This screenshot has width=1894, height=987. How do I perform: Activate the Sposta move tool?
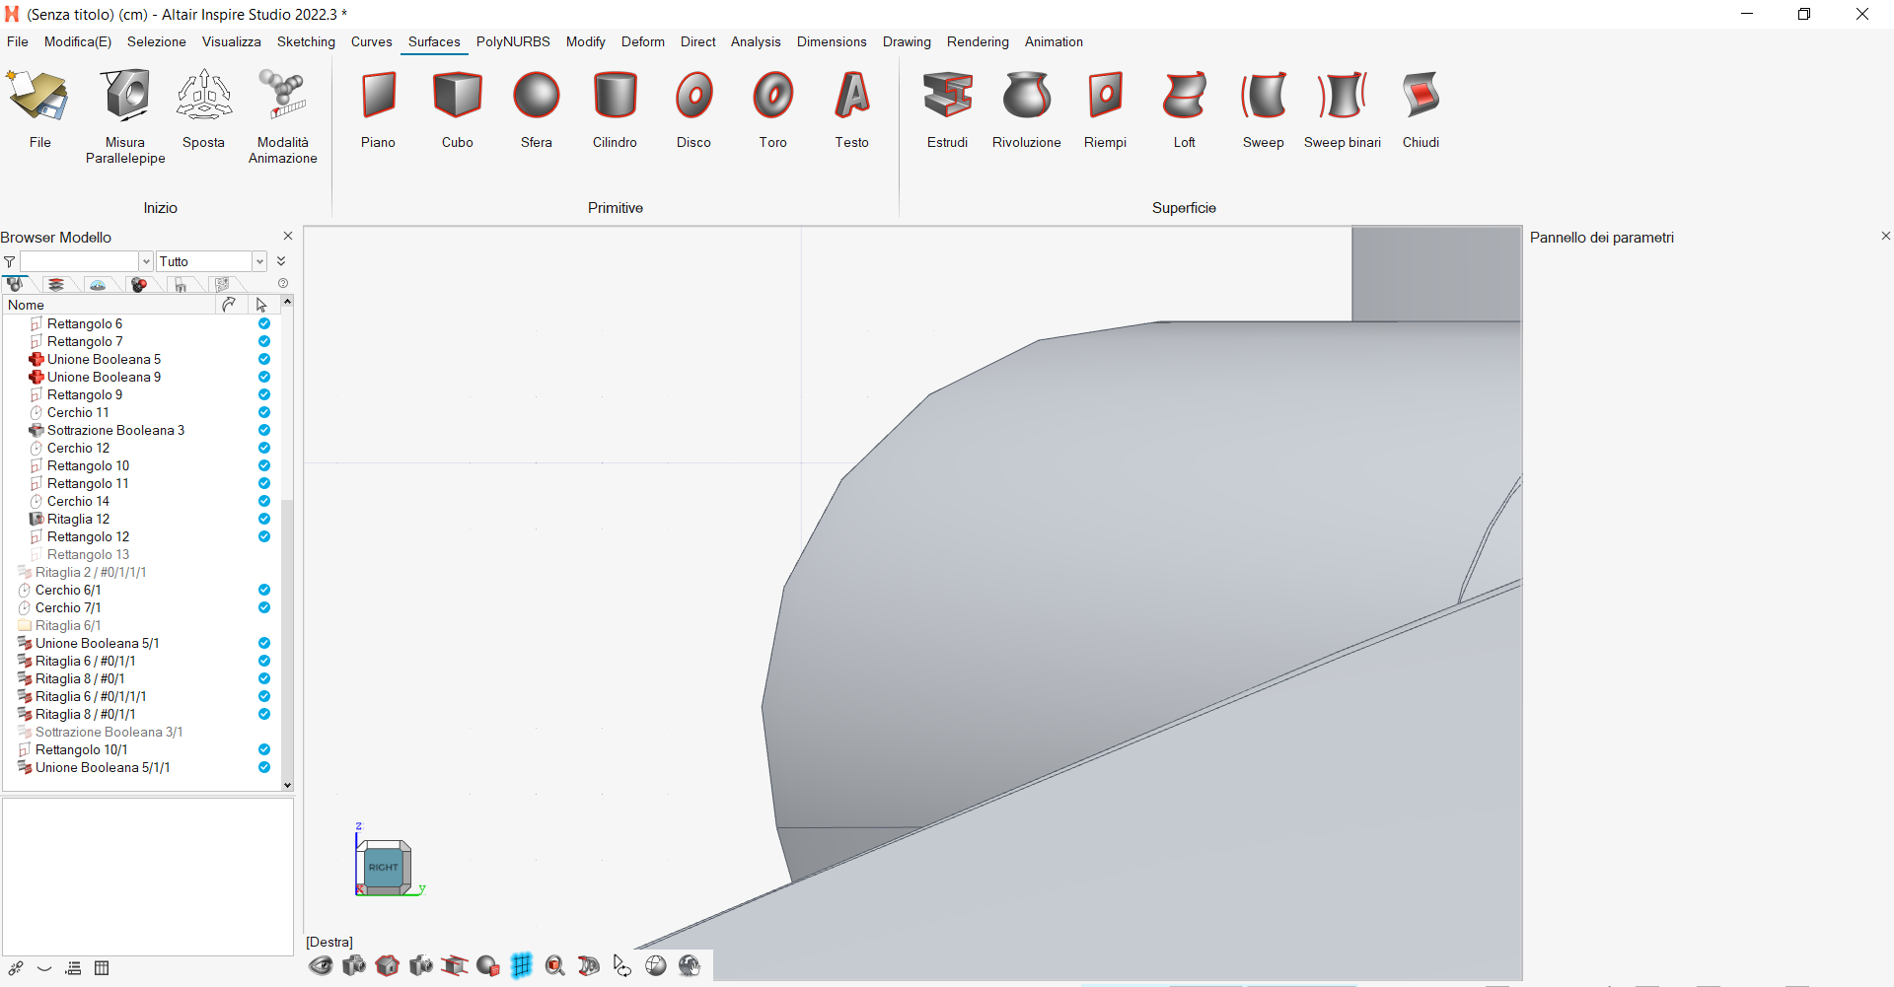[203, 109]
